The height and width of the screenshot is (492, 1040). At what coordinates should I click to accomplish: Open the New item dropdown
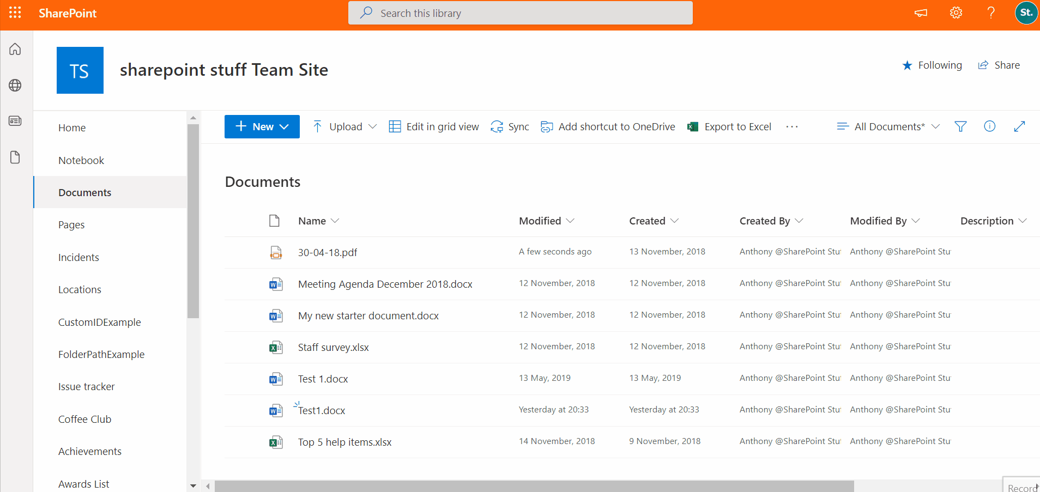pyautogui.click(x=262, y=126)
